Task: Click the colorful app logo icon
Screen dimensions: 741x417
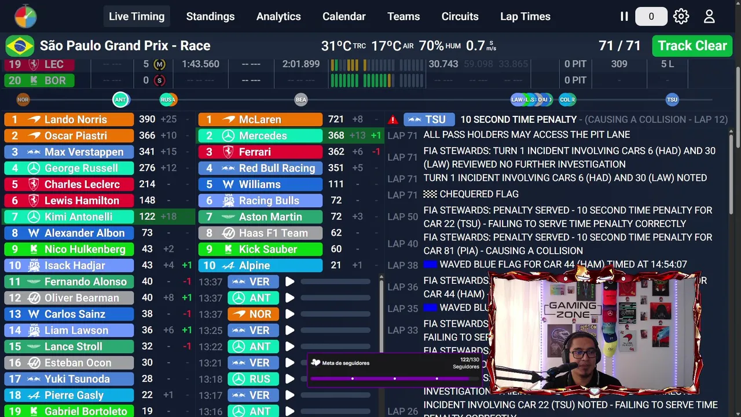Action: [x=25, y=17]
